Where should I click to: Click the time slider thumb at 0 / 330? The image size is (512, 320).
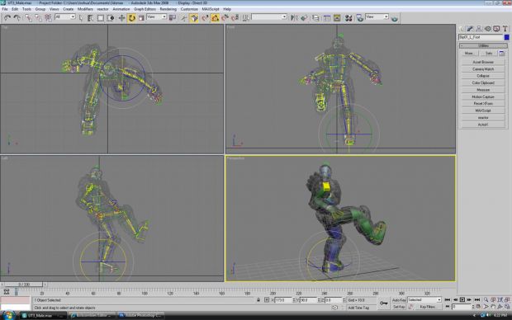24,285
